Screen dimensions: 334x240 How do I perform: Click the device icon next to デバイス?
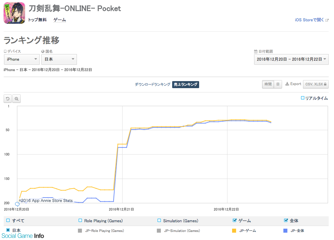[x=5, y=51]
